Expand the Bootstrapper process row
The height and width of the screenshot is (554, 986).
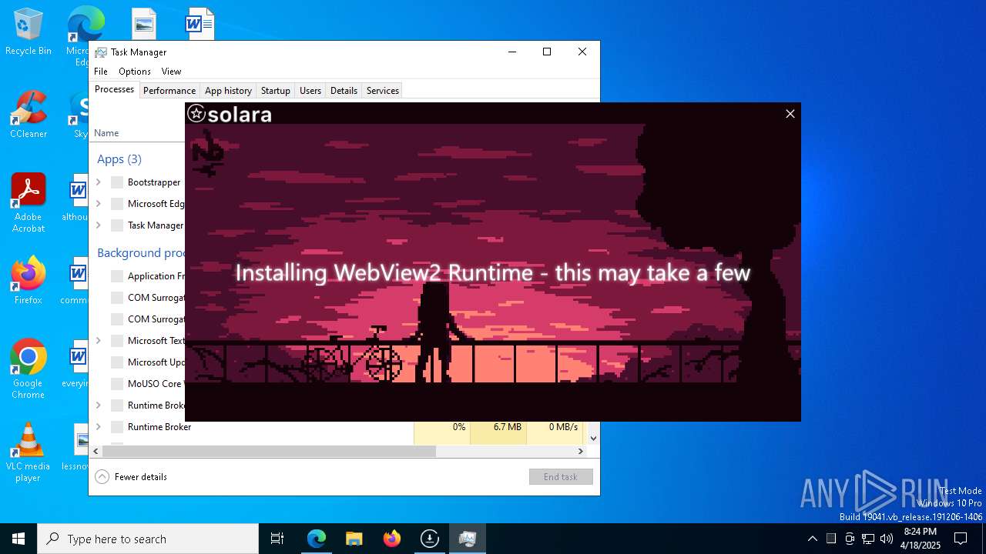(99, 182)
